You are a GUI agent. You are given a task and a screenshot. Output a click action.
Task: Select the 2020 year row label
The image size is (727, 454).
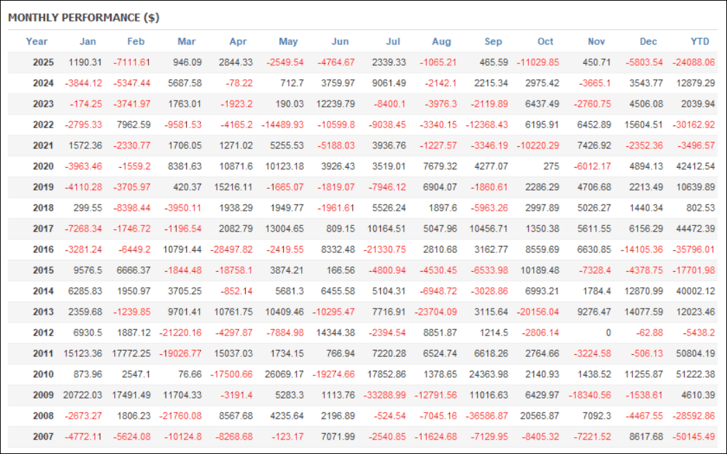(x=43, y=166)
